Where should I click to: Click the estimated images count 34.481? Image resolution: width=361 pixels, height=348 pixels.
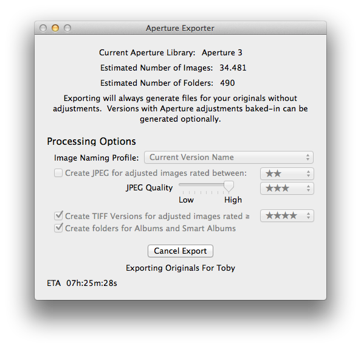233,68
